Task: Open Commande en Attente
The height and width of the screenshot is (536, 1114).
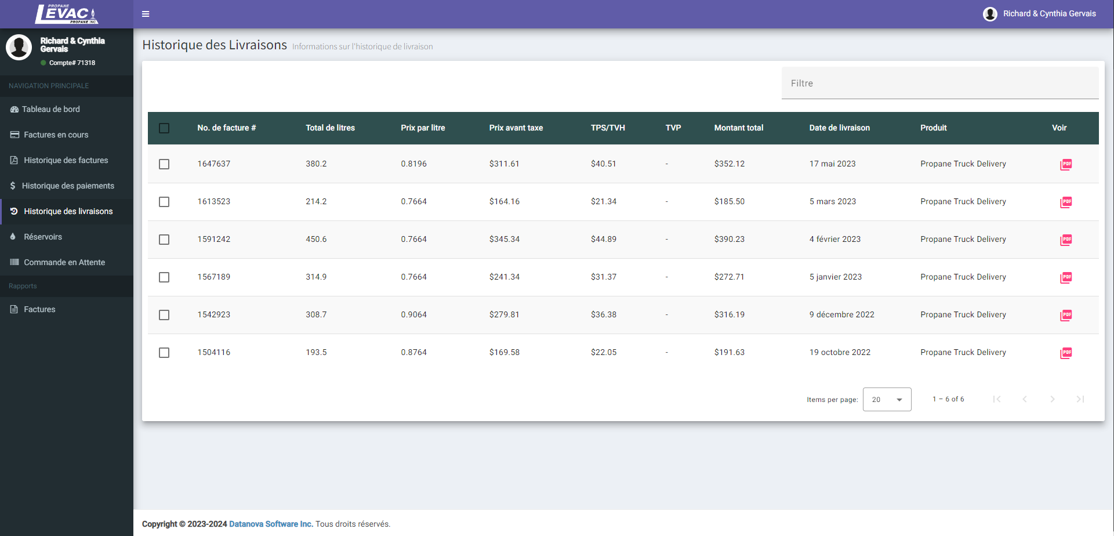Action: click(67, 262)
